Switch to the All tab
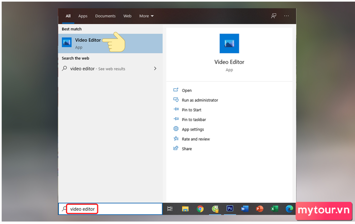Image resolution: width=355 pixels, height=224 pixels. coord(68,16)
